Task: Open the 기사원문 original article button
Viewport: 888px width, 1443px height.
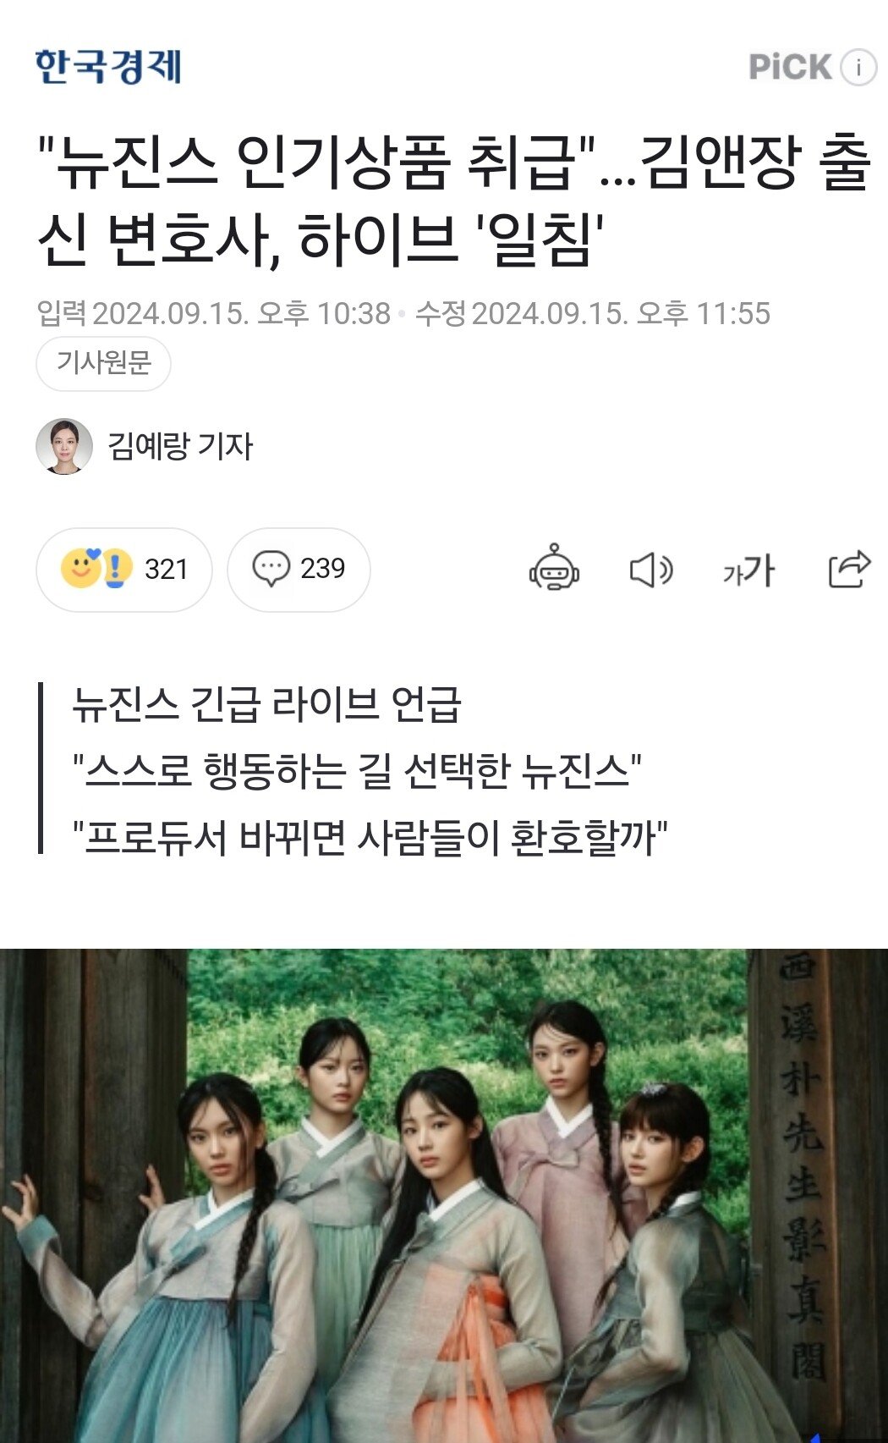Action: click(103, 364)
